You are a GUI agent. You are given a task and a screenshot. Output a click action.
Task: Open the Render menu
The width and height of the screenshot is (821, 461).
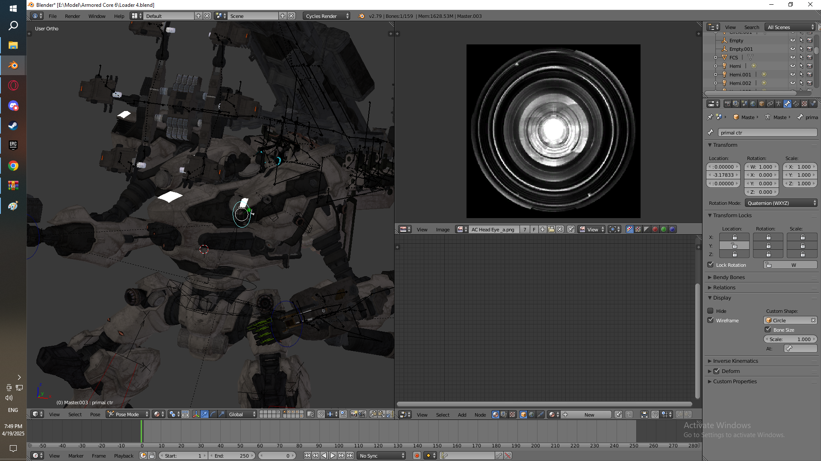click(72, 16)
